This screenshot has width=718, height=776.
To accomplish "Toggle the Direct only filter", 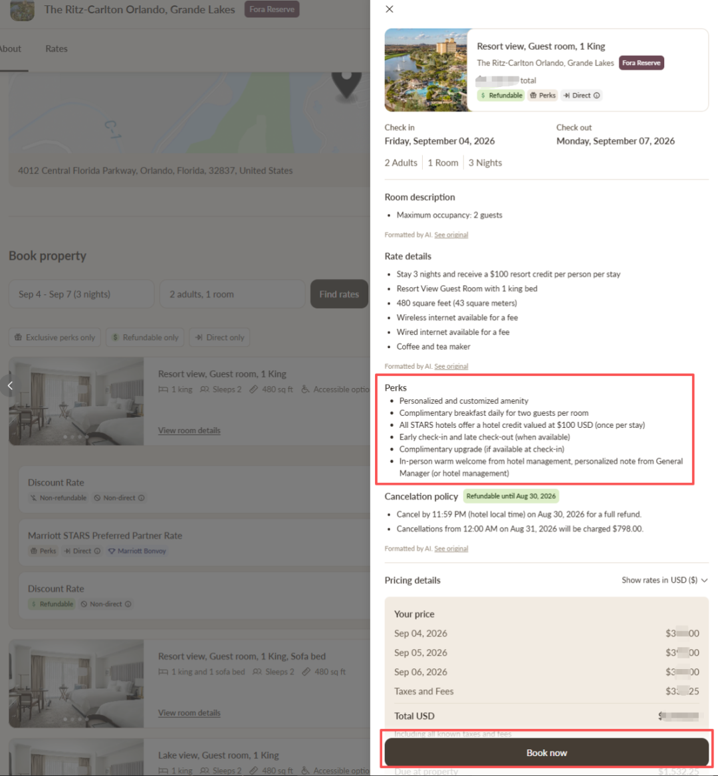I will [x=220, y=338].
